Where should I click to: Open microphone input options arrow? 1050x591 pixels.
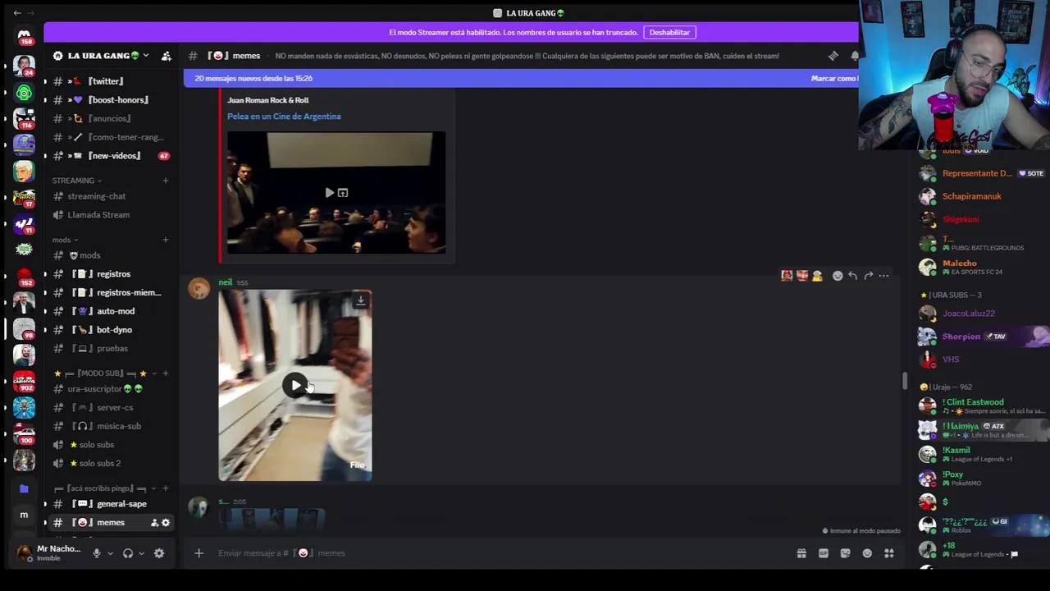[x=111, y=553]
